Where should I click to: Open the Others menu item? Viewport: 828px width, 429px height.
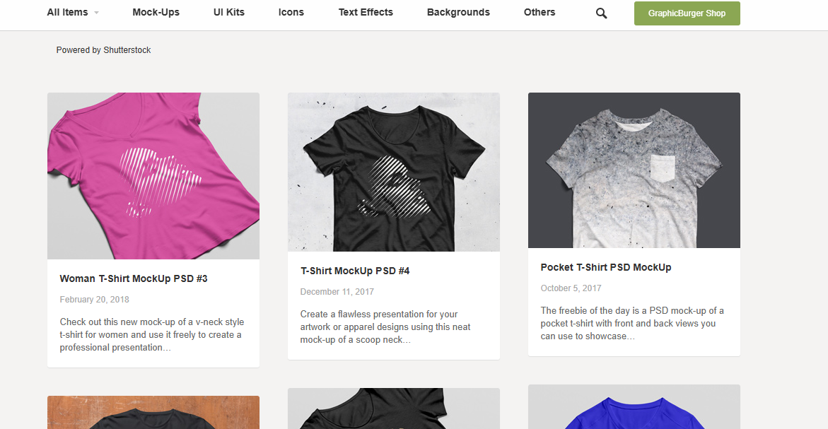(x=540, y=12)
